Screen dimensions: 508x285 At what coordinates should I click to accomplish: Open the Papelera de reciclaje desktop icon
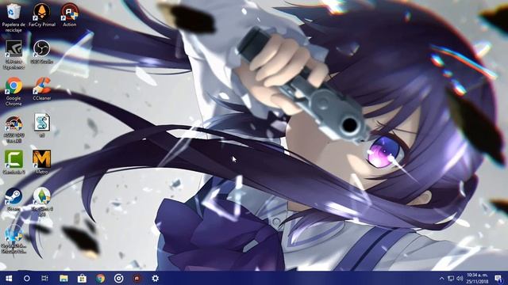point(13,17)
